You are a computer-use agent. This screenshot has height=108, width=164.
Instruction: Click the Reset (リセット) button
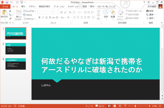[28, 15]
